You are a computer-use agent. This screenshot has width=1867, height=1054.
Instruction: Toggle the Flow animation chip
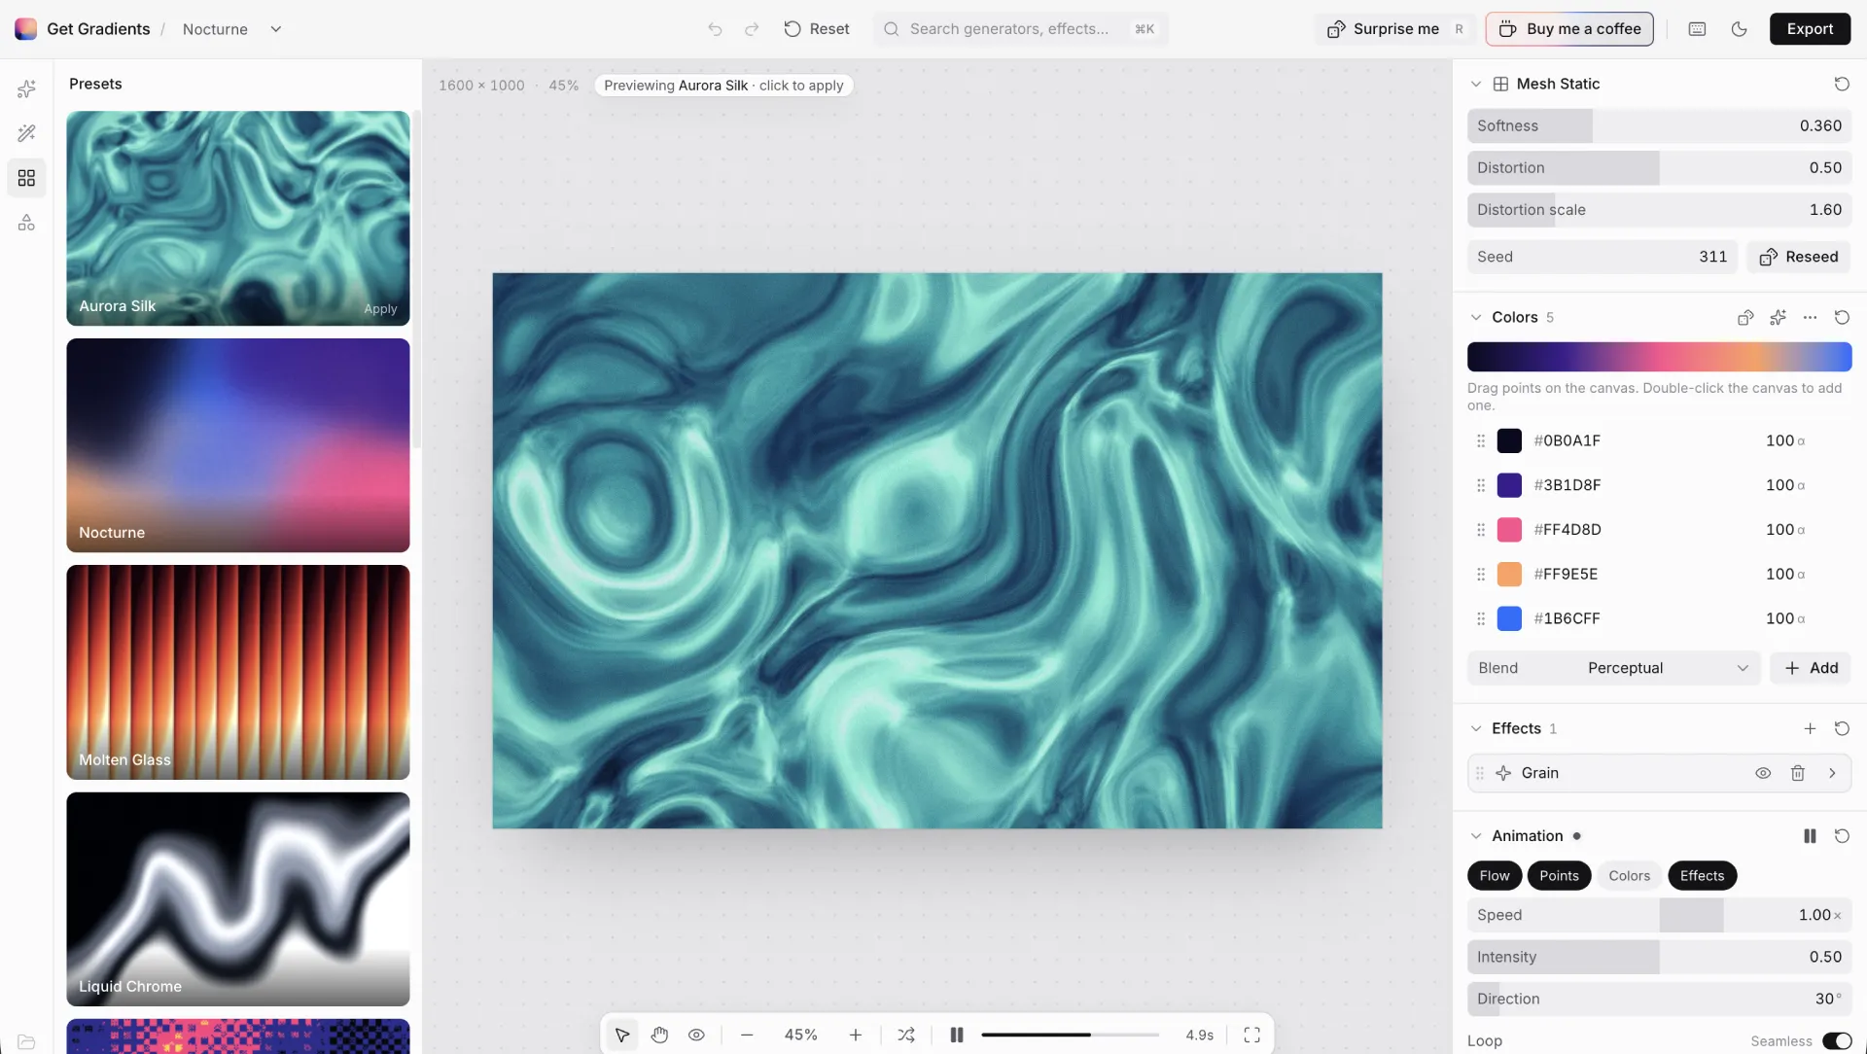pos(1495,876)
